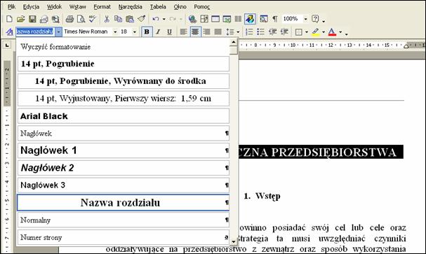Viewport: 426px width, 254px height.
Task: Align text to the left
Action: 184,32
